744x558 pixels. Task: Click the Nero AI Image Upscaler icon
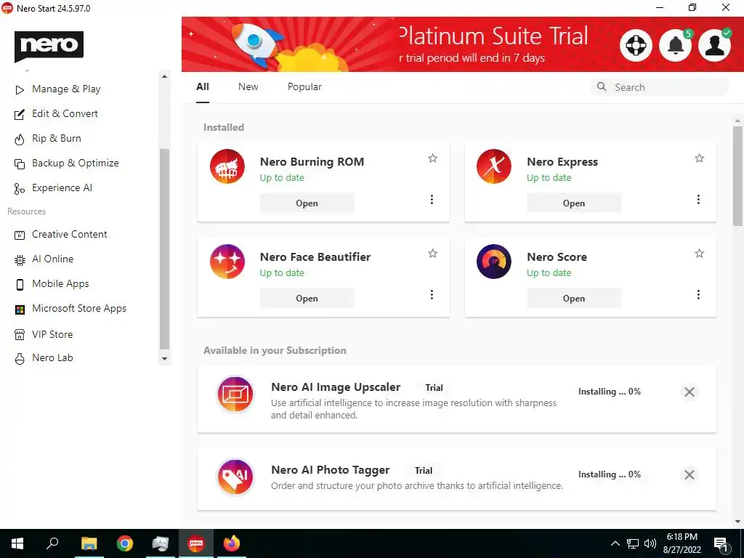235,394
